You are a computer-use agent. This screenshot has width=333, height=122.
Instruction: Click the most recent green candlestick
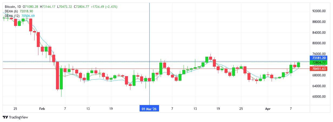298,65
